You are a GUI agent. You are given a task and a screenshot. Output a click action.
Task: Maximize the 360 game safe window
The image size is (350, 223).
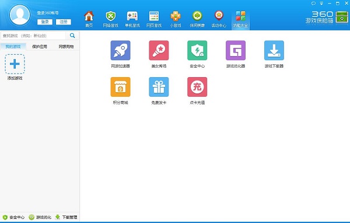[x=338, y=4]
